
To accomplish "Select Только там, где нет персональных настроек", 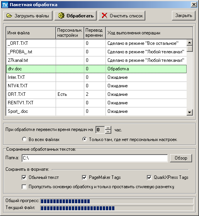I will [x=85, y=139].
